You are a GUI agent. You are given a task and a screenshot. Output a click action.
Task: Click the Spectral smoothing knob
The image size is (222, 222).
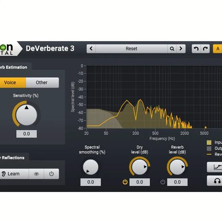pos(91,167)
